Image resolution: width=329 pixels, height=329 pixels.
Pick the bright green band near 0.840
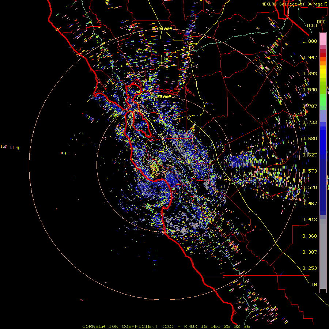pyautogui.click(x=323, y=100)
